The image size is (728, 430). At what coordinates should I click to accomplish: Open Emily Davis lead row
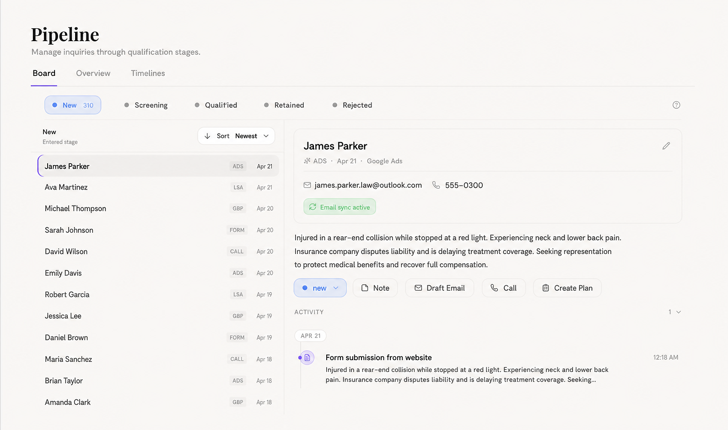tap(158, 273)
